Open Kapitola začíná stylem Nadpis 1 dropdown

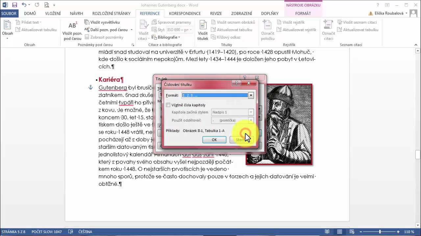pyautogui.click(x=251, y=112)
